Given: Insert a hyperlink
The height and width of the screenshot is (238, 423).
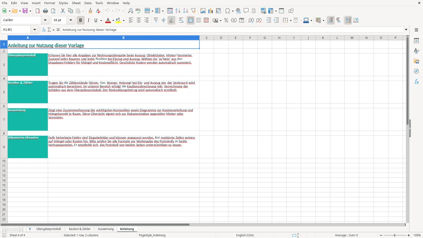Looking at the screenshot, I should point(238,11).
